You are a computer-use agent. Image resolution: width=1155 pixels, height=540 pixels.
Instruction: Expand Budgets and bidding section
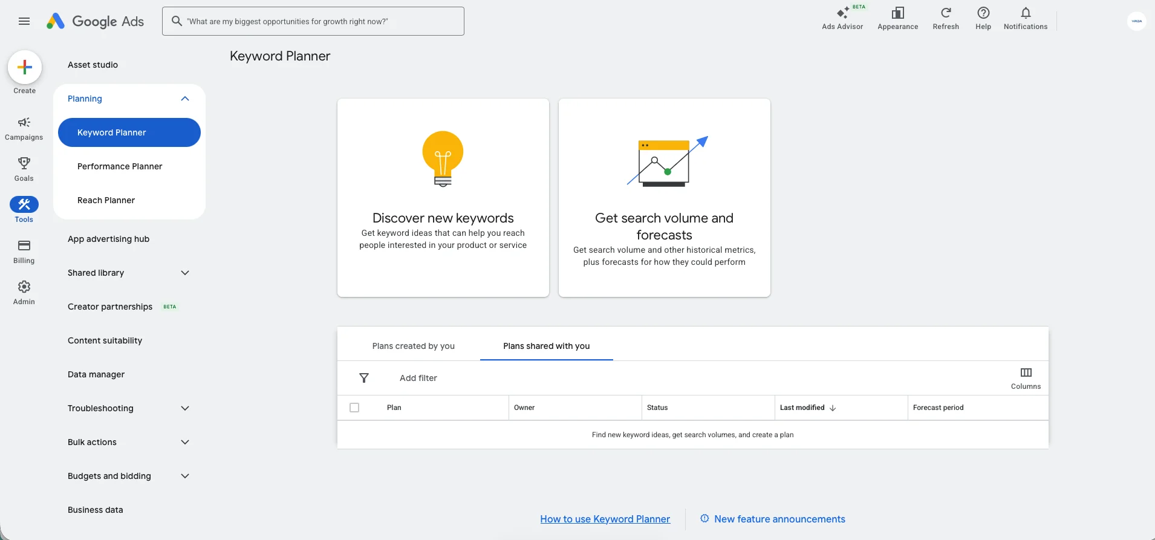[185, 476]
